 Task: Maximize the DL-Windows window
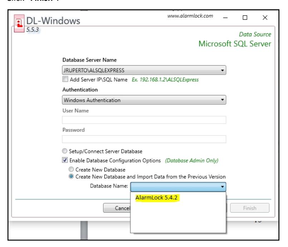pos(245,18)
